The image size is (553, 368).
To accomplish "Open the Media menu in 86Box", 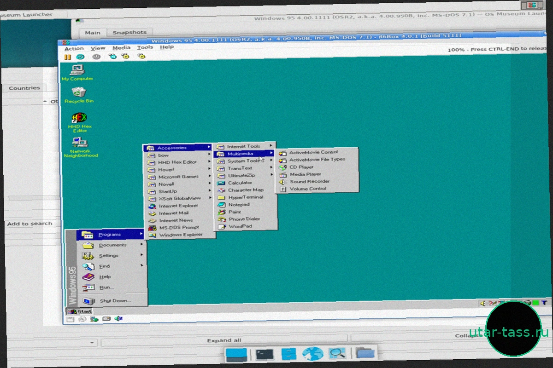I will 121,48.
